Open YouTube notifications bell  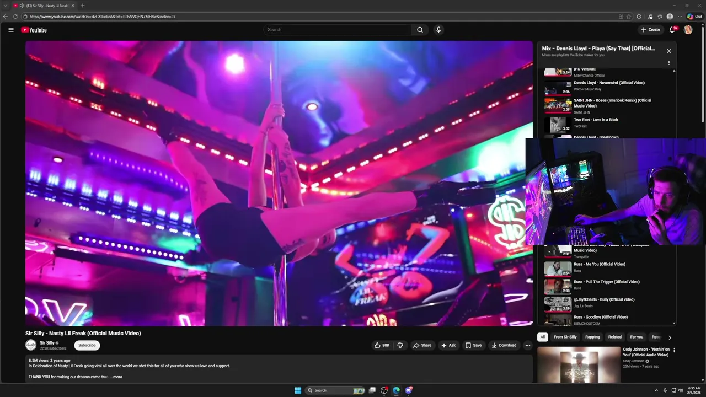[x=672, y=30]
